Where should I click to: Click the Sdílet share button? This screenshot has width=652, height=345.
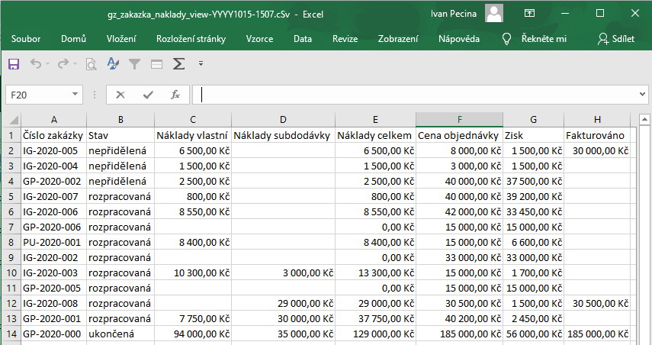point(616,39)
